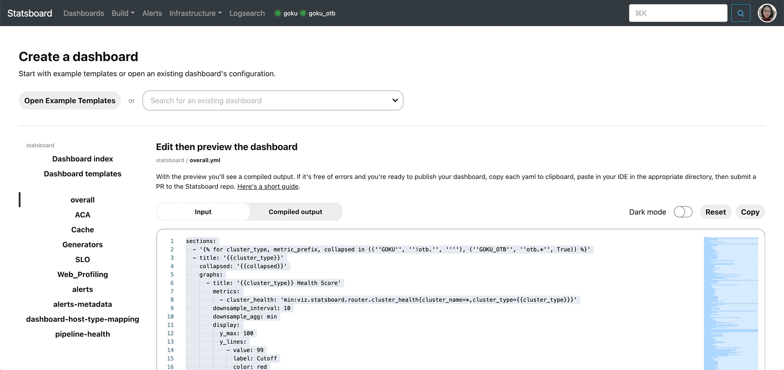Open Logsearch from the navbar
Image resolution: width=784 pixels, height=370 pixels.
(x=247, y=13)
